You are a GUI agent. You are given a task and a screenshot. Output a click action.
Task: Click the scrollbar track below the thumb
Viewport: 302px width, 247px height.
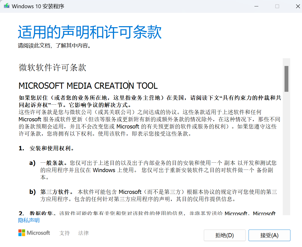286,154
